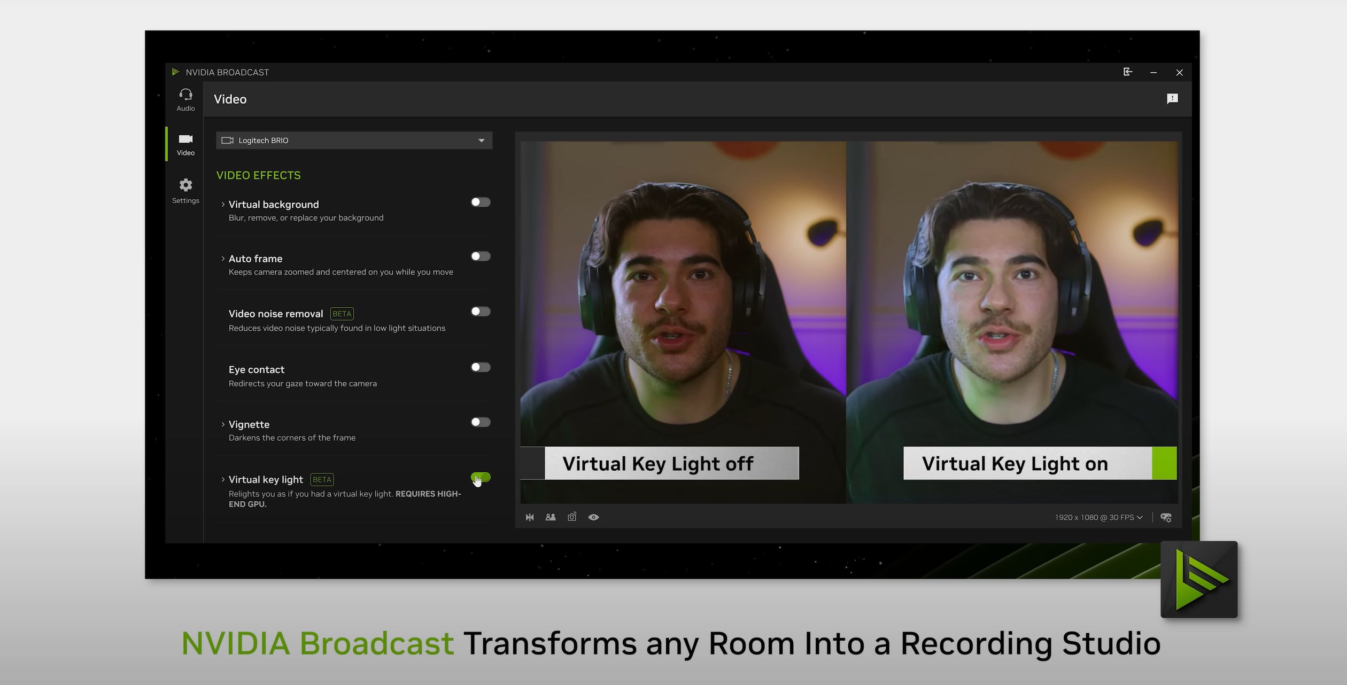Expand Virtual key light chevron
The width and height of the screenshot is (1347, 685).
coord(223,480)
